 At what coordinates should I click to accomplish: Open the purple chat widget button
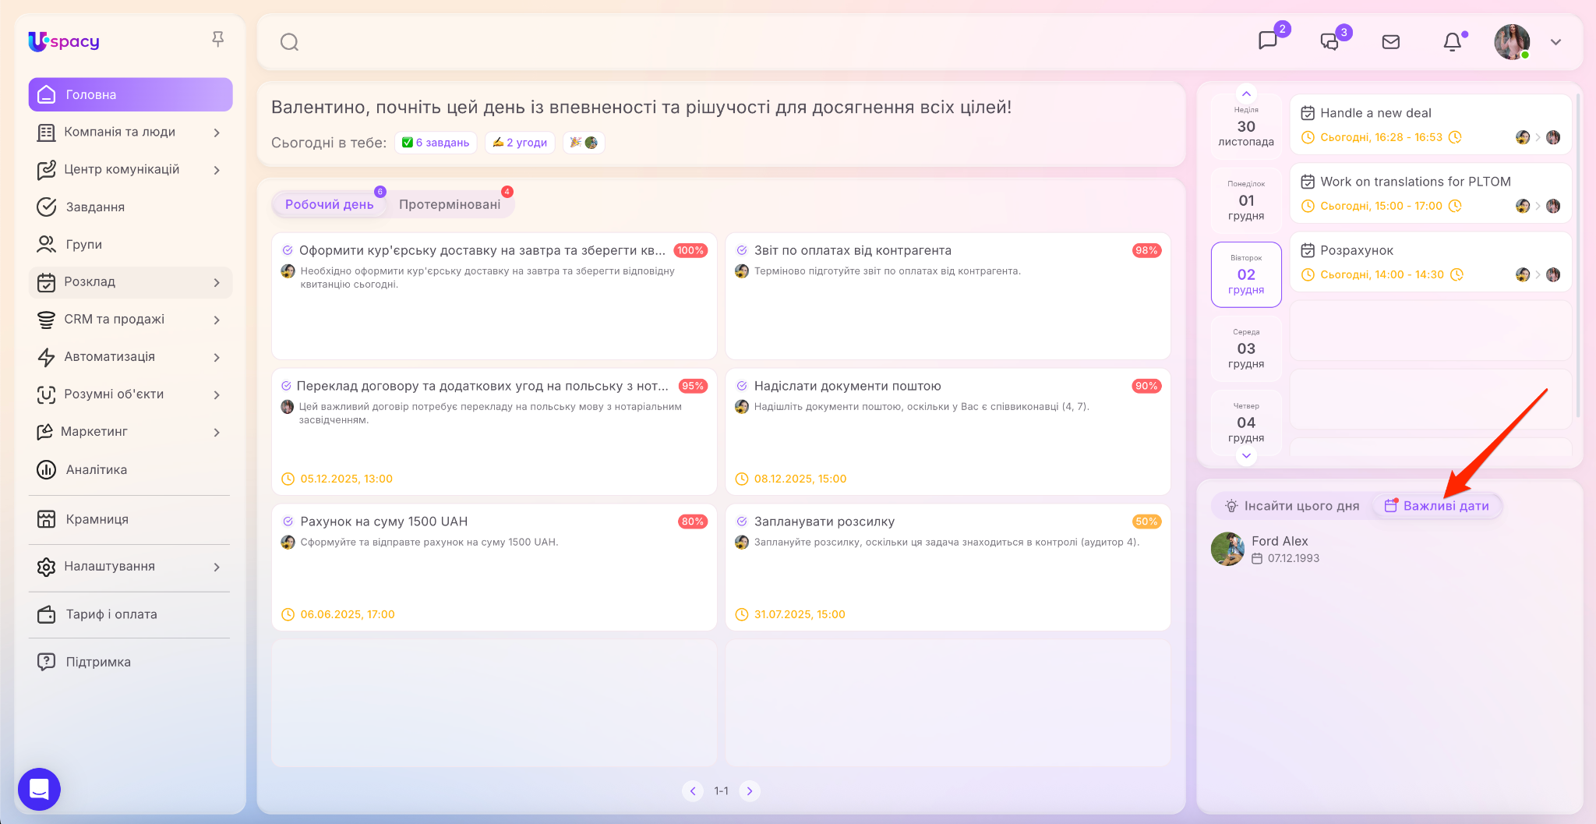(39, 789)
